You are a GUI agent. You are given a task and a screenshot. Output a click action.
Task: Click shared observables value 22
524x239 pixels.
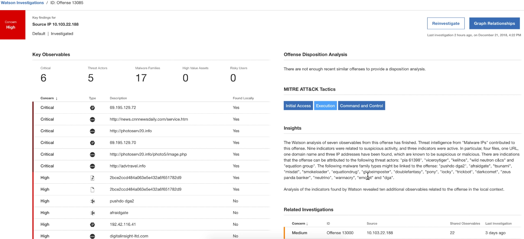pos(452,233)
